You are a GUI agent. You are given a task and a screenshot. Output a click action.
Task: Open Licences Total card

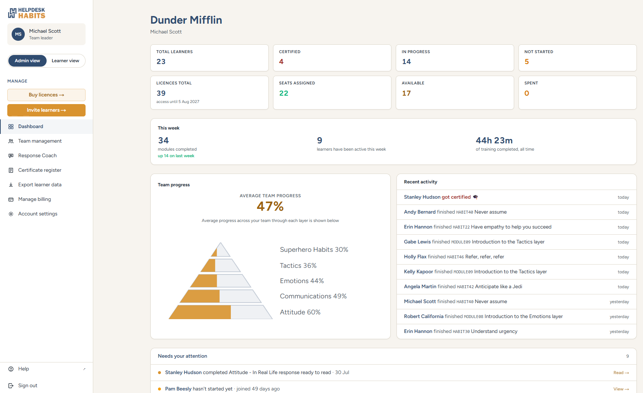(209, 92)
